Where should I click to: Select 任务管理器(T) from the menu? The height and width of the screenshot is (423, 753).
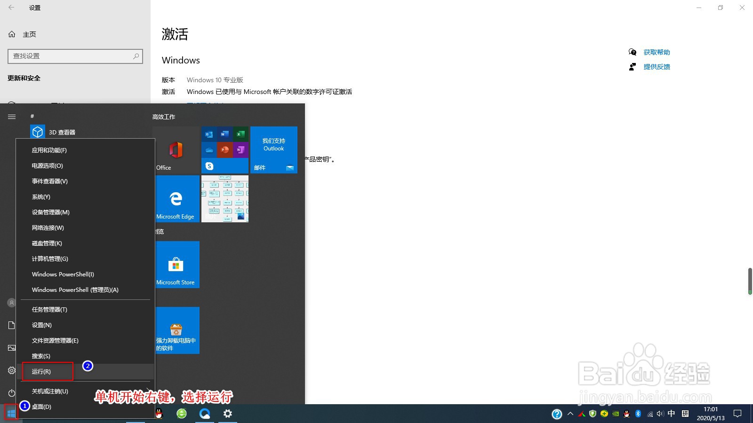point(48,309)
